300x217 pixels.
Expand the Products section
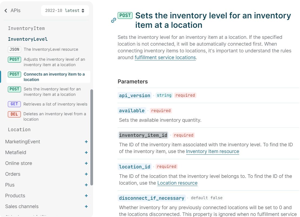click(86, 196)
